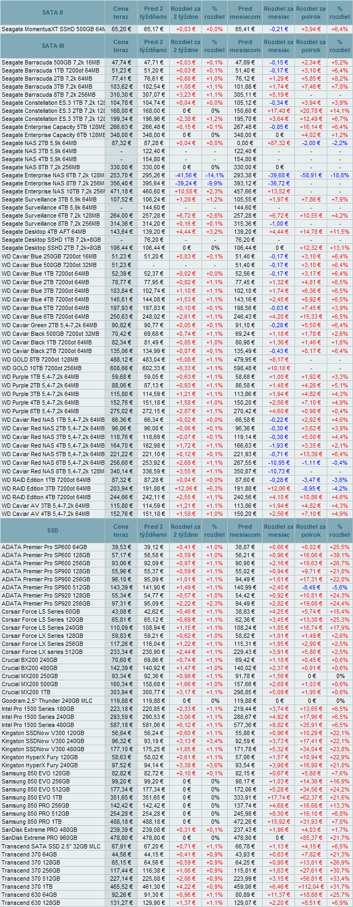Select +85,37 € value in SanDisk Extreme PRO 960GB row

coord(311,838)
